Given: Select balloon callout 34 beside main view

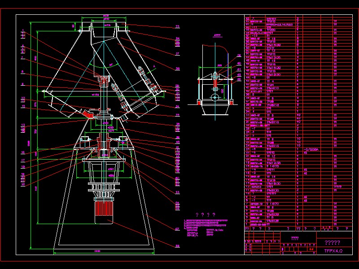Looking at the screenshot, I should point(177,106).
